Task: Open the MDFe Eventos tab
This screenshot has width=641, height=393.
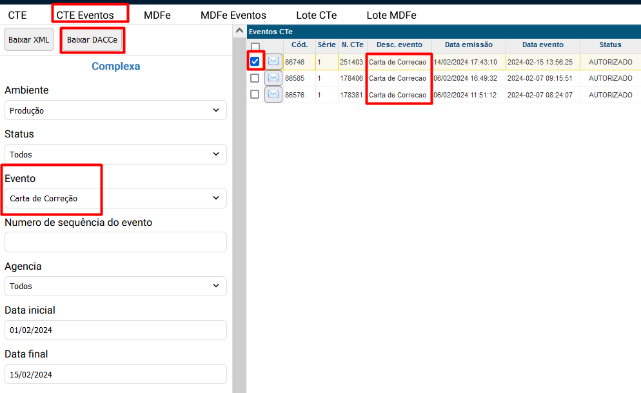Action: click(233, 15)
